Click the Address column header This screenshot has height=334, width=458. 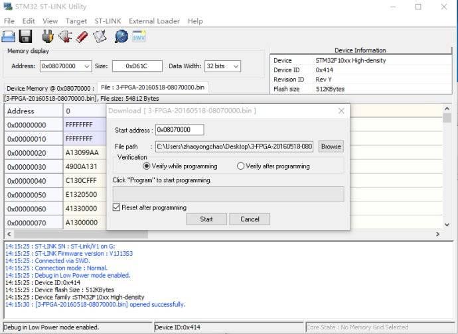[x=34, y=111]
